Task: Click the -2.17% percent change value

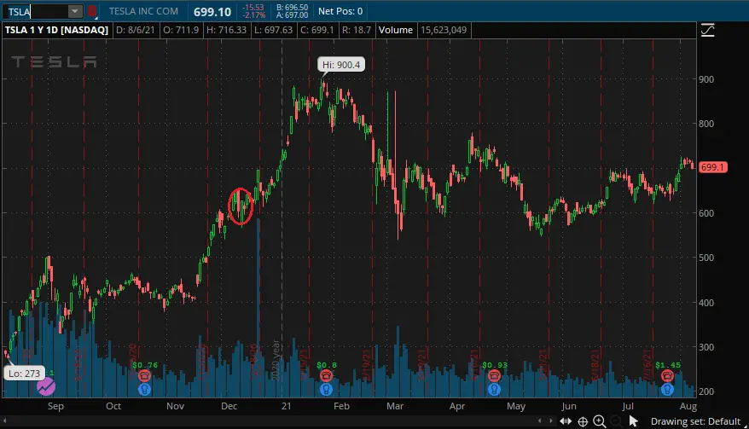Action: [253, 15]
